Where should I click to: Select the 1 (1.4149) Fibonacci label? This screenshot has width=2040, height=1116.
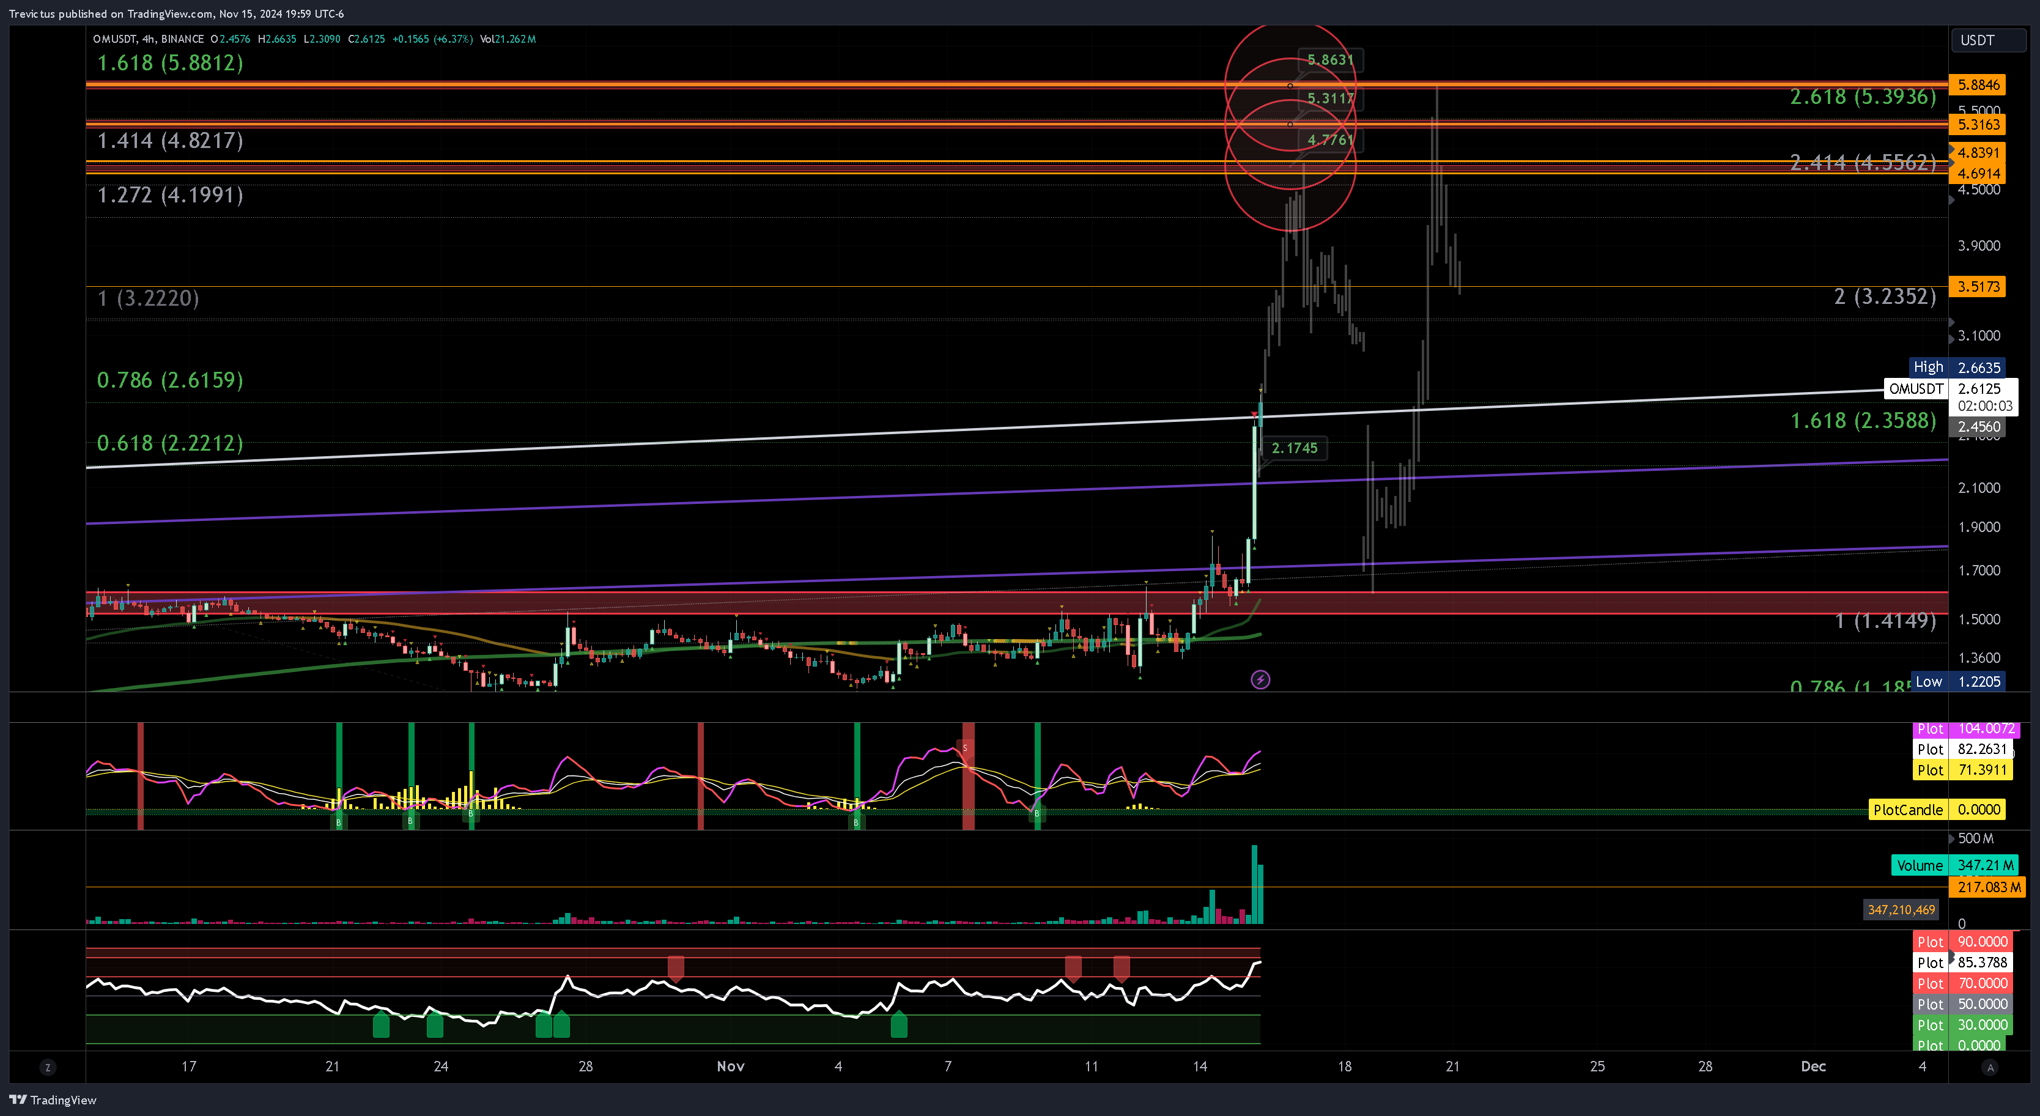click(1885, 620)
